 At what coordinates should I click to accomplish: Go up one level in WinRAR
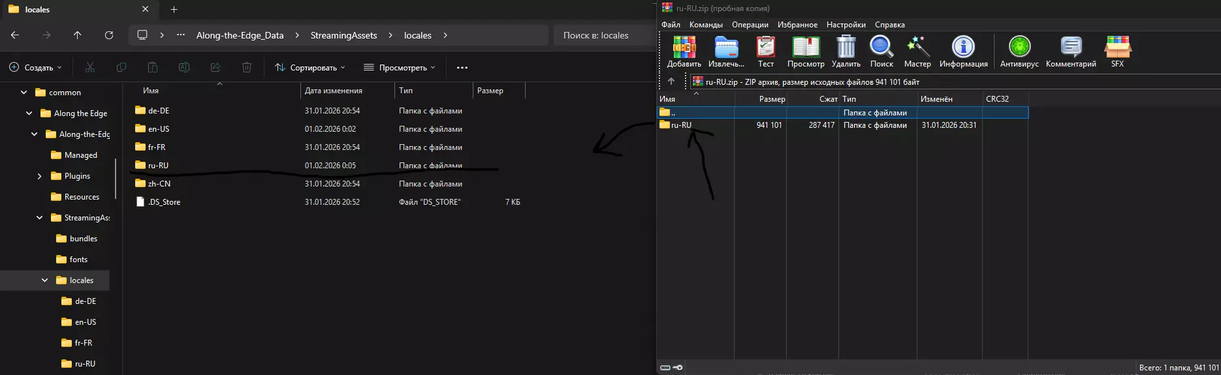[671, 82]
